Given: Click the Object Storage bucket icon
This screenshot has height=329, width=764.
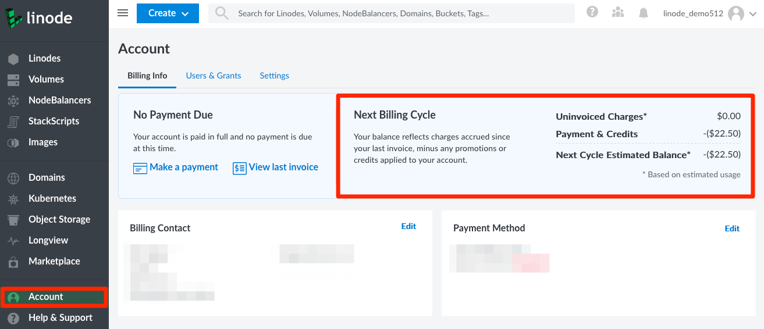Looking at the screenshot, I should click(x=13, y=220).
